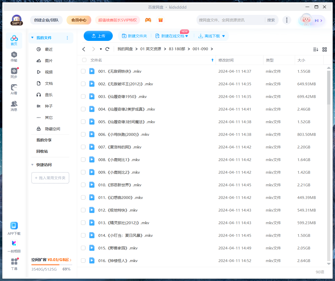
Task: Click the 上传 upload button
Action: tap(98, 36)
